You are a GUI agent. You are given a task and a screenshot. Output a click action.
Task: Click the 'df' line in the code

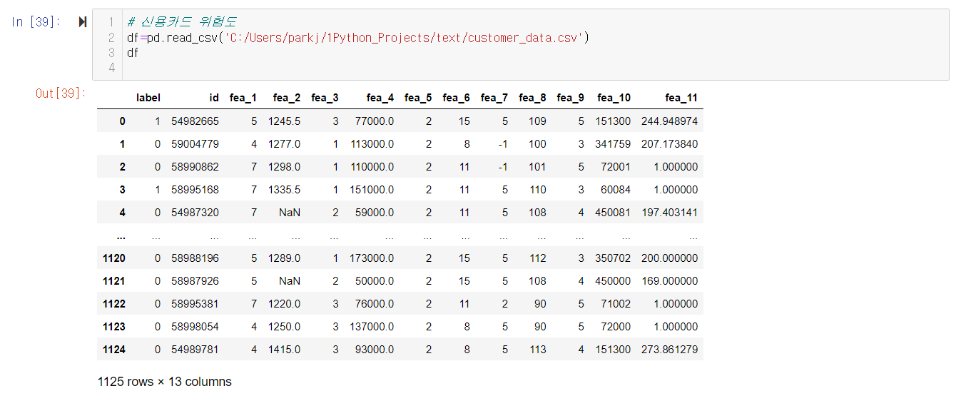pos(132,53)
